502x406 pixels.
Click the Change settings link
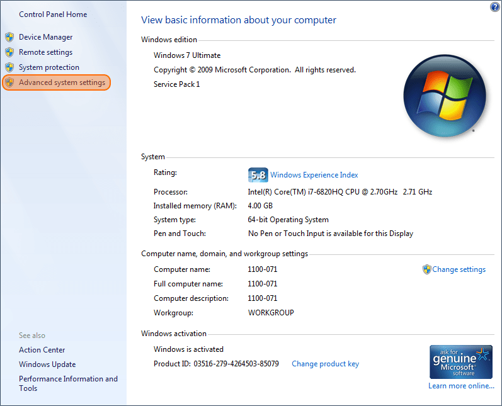tap(459, 269)
